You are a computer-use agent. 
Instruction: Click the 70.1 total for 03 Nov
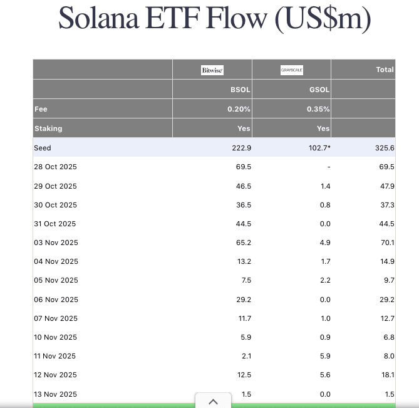pos(386,243)
